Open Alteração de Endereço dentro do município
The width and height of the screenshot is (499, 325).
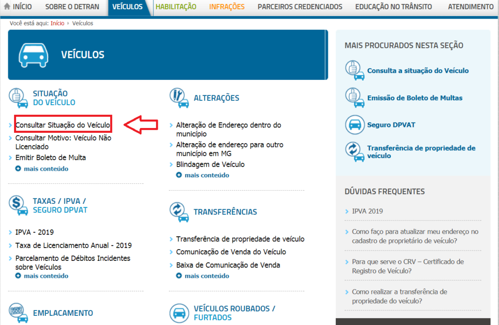point(229,129)
